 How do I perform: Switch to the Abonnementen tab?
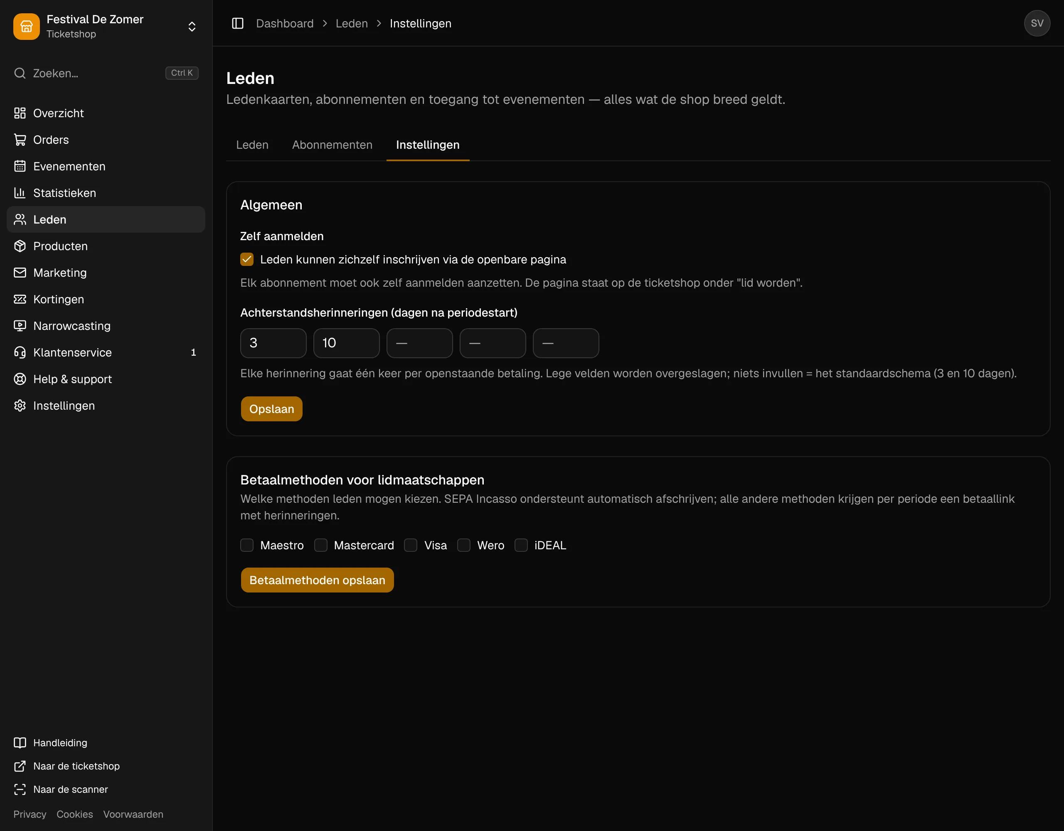pos(332,145)
